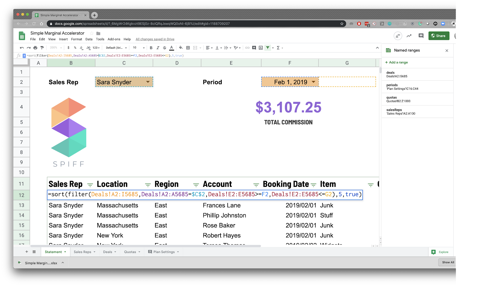Decrease decimal places
This screenshot has width=480, height=286.
[x=81, y=48]
